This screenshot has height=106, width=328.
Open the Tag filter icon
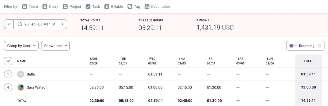(130, 7)
